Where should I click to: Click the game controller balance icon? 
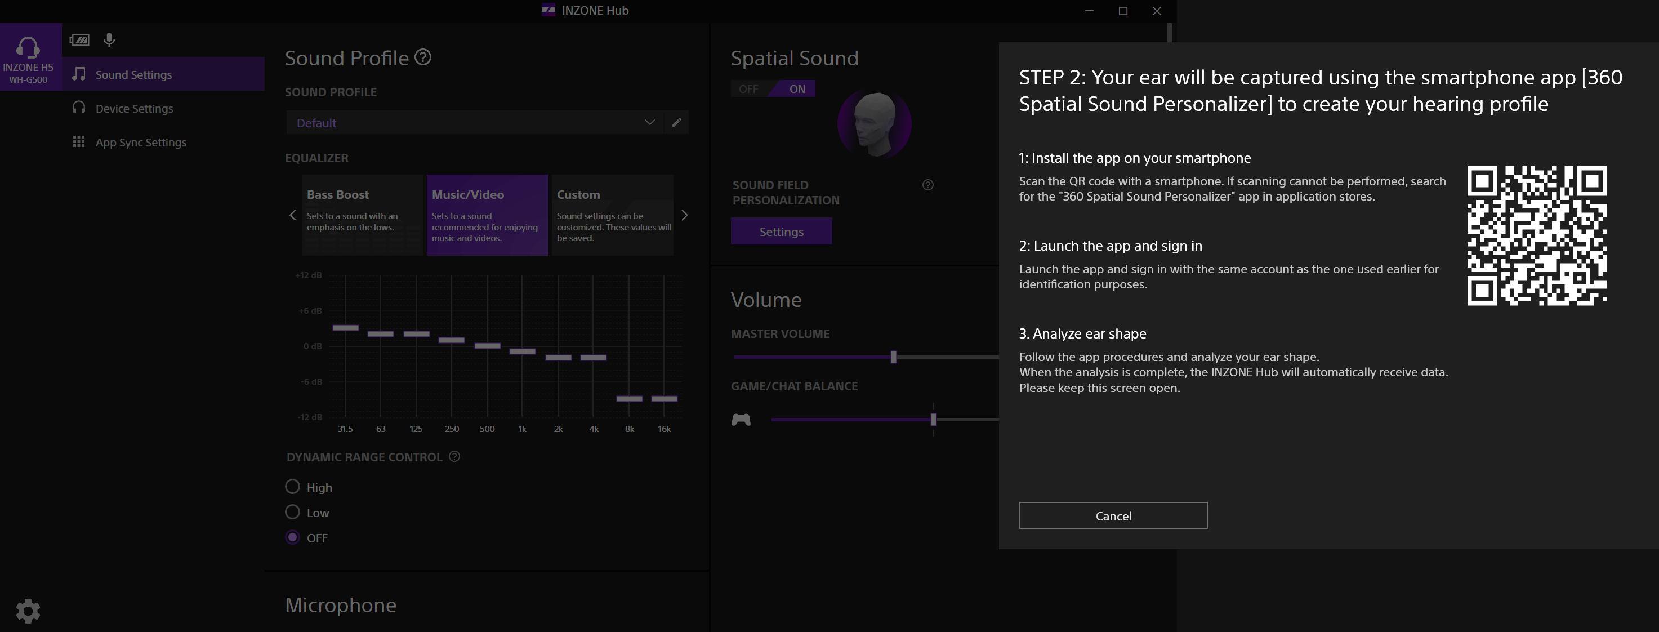point(741,420)
